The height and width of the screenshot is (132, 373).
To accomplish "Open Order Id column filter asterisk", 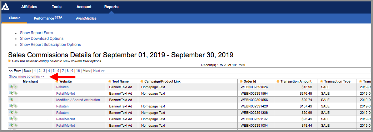I will 241,81.
